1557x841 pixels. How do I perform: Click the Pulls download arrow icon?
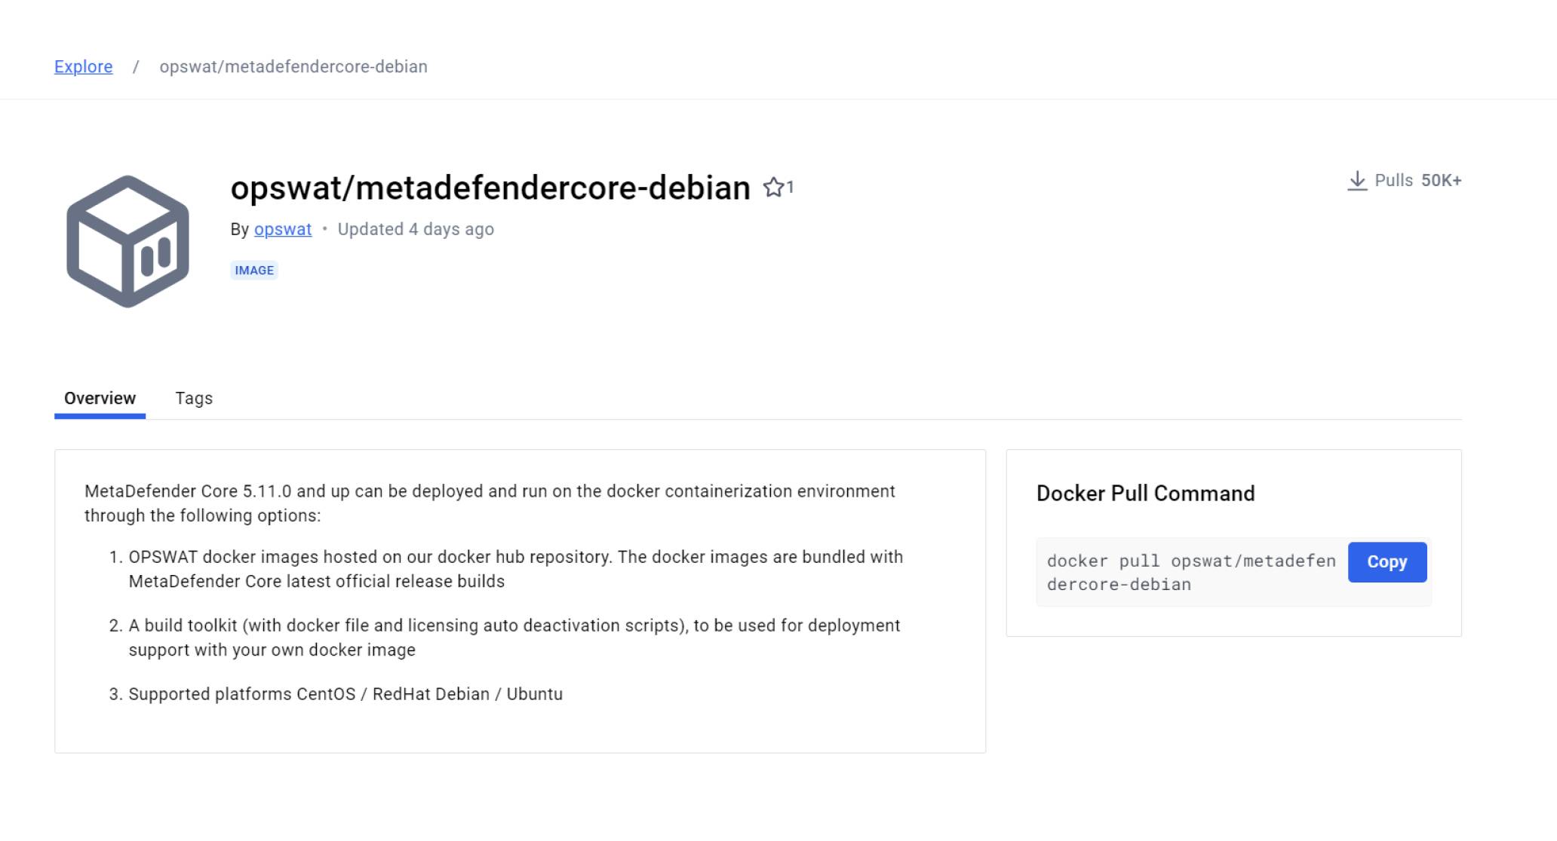click(1357, 181)
